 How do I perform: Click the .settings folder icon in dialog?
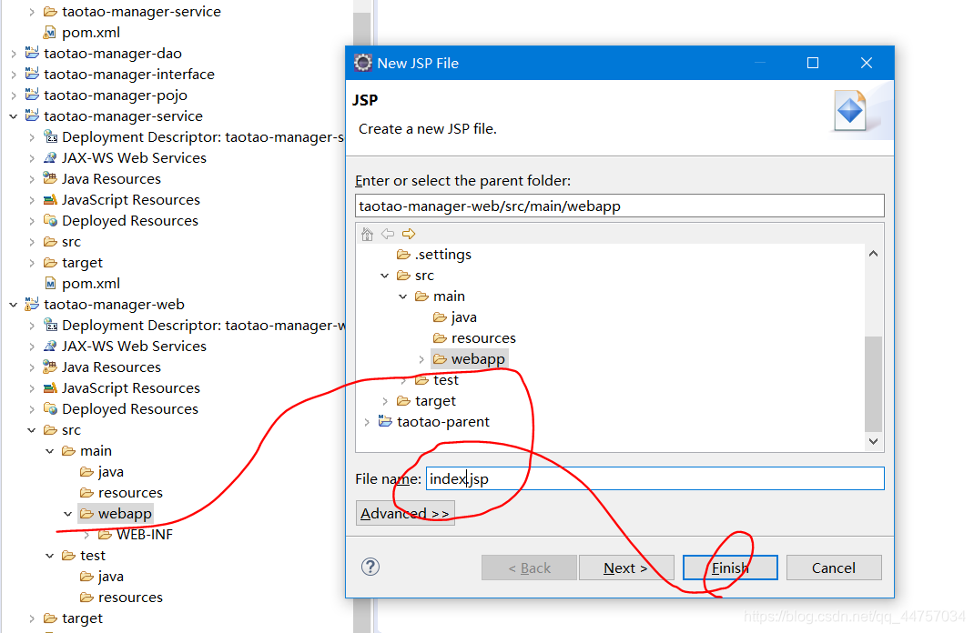pos(404,255)
